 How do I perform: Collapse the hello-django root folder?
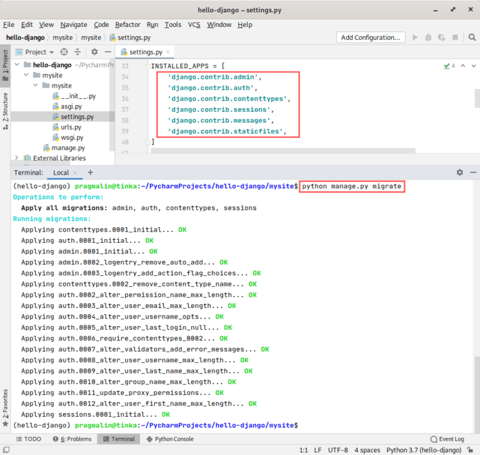tap(17, 64)
